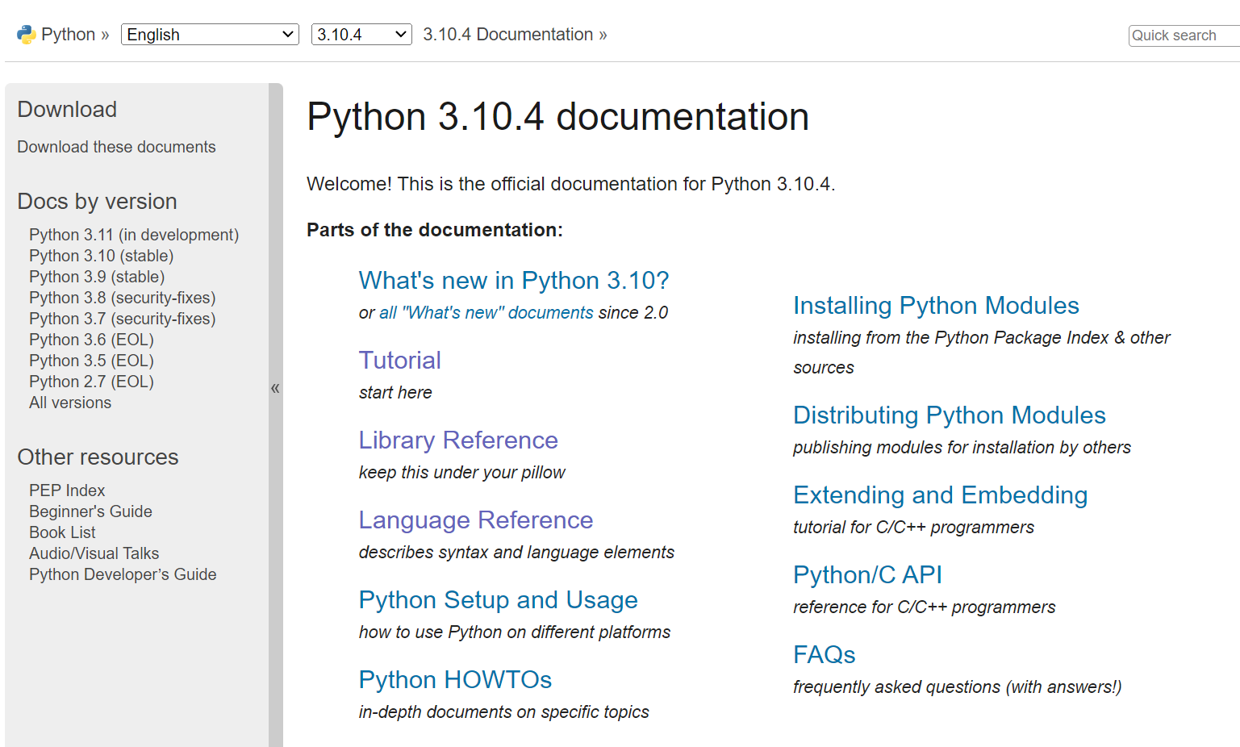View All versions link

tap(70, 403)
